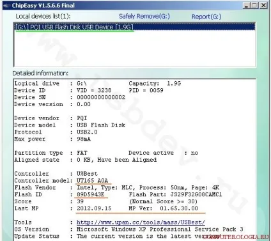The height and width of the screenshot is (241, 271).
Task: Click the Local devices list(1) label
Action: click(43, 16)
